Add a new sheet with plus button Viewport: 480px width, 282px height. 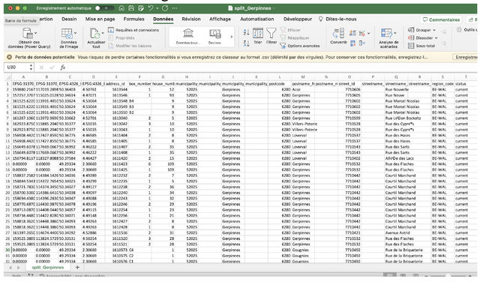pos(77,267)
